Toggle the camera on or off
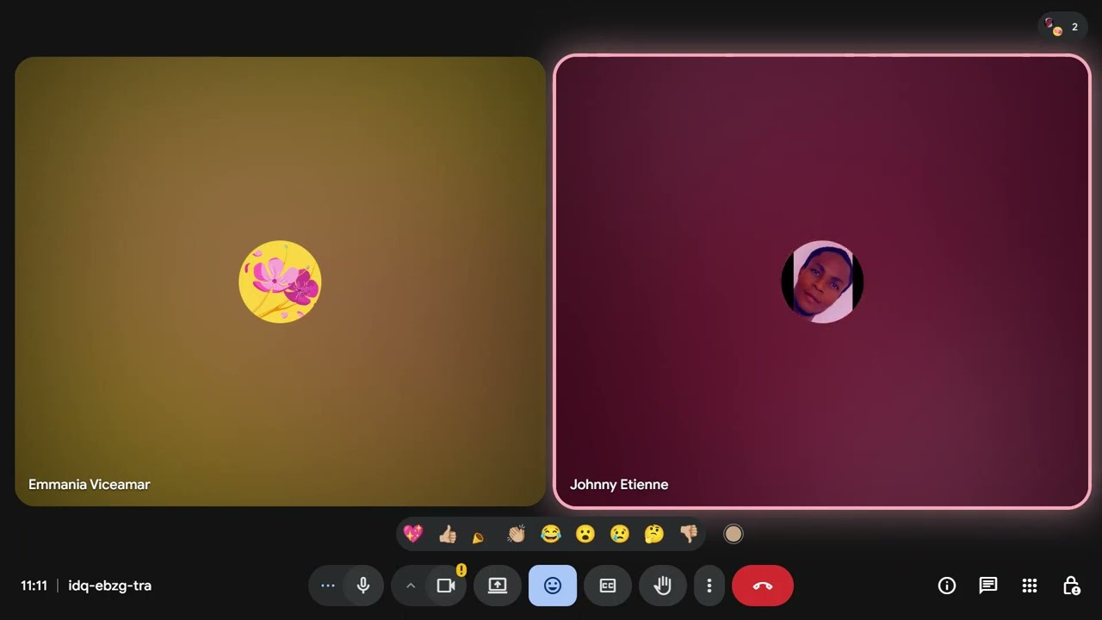The height and width of the screenshot is (620, 1102). point(446,586)
